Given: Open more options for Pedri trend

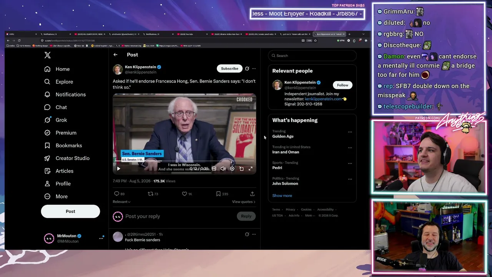Looking at the screenshot, I should click(x=350, y=164).
